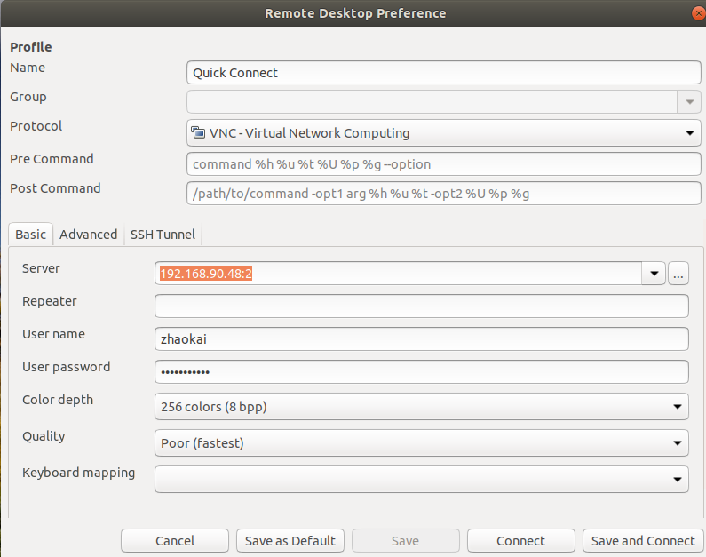Click the VNC protocol icon

pos(198,133)
